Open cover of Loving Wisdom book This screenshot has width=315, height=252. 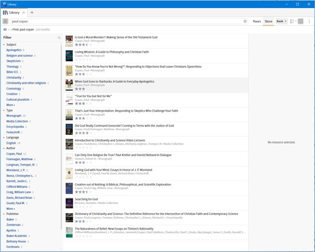[69, 56]
